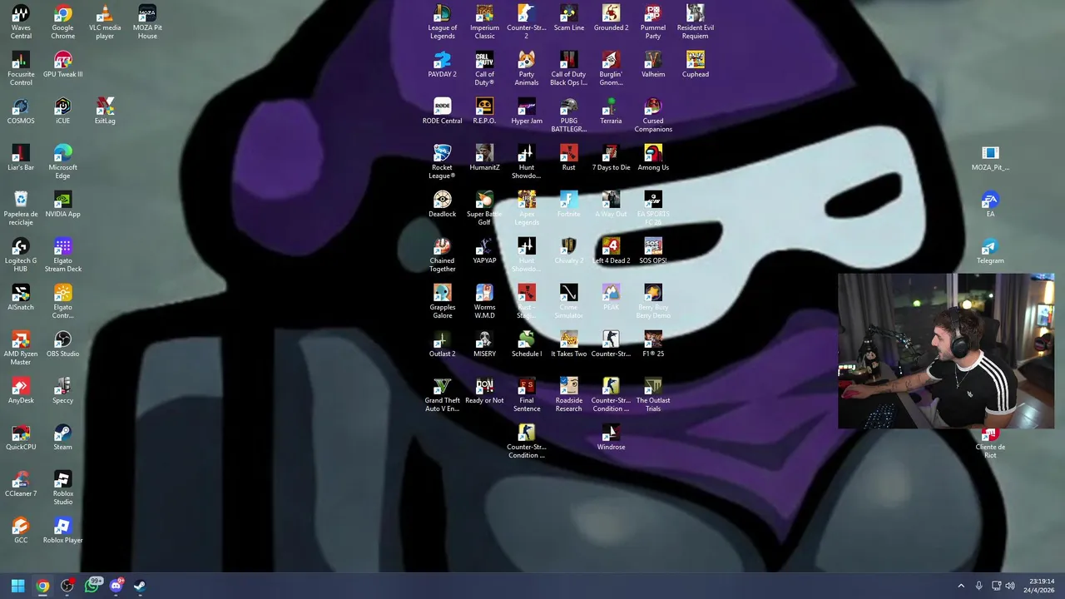1065x599 pixels.
Task: Open the League of Legends shortcut
Action: pyautogui.click(x=443, y=22)
